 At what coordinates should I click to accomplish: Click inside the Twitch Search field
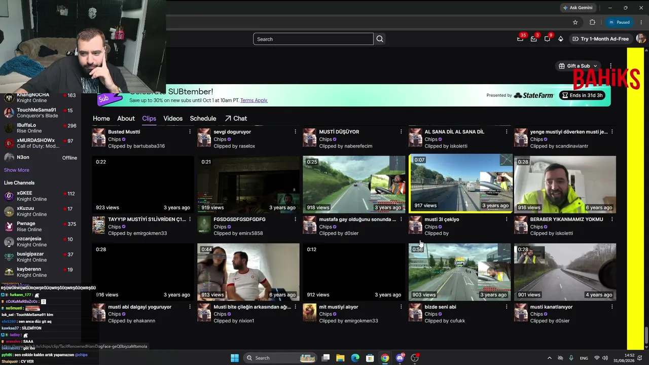tap(313, 39)
